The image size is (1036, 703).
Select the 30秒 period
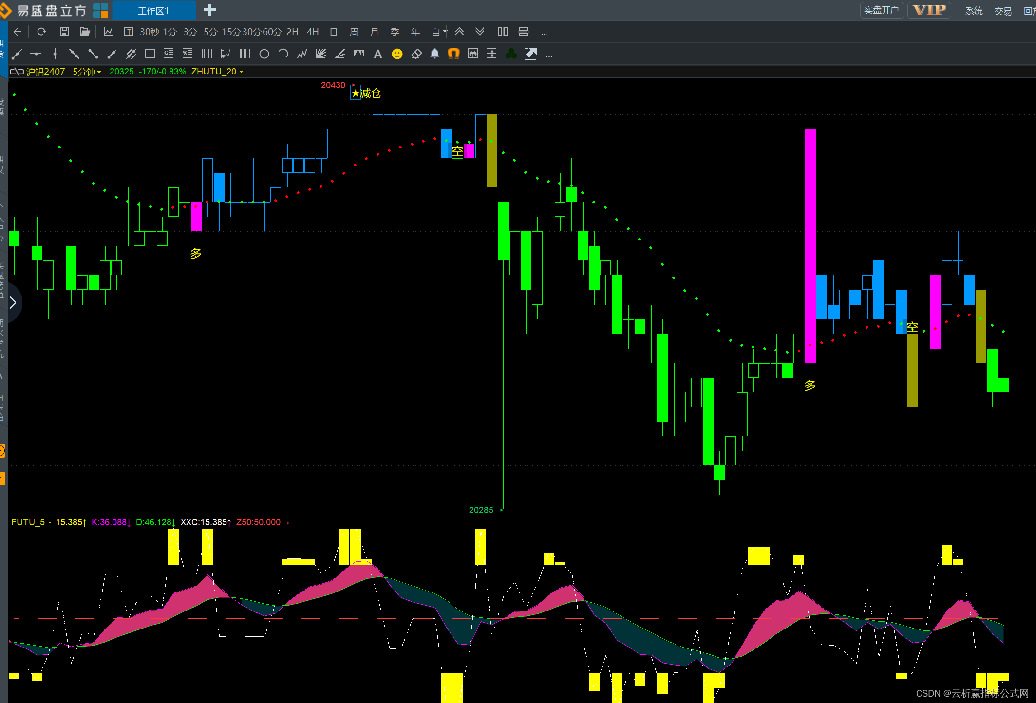point(150,32)
